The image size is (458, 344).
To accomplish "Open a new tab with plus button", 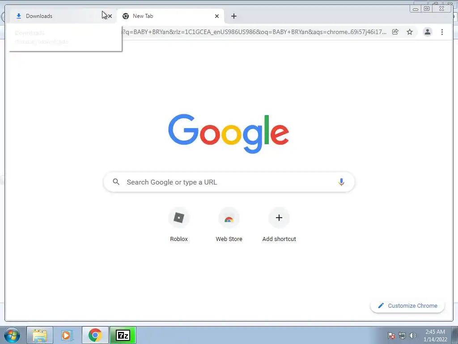I will coord(233,16).
